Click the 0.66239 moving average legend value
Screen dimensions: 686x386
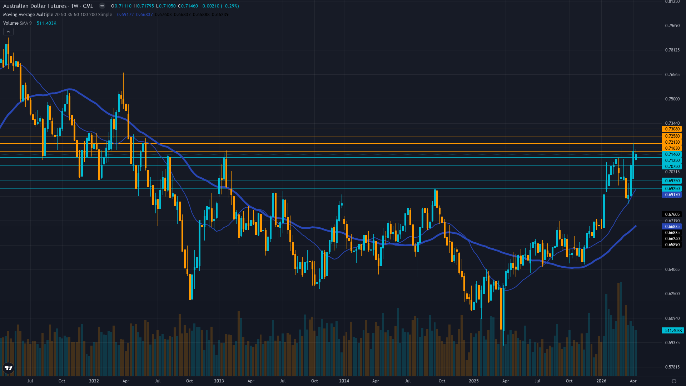click(x=220, y=15)
